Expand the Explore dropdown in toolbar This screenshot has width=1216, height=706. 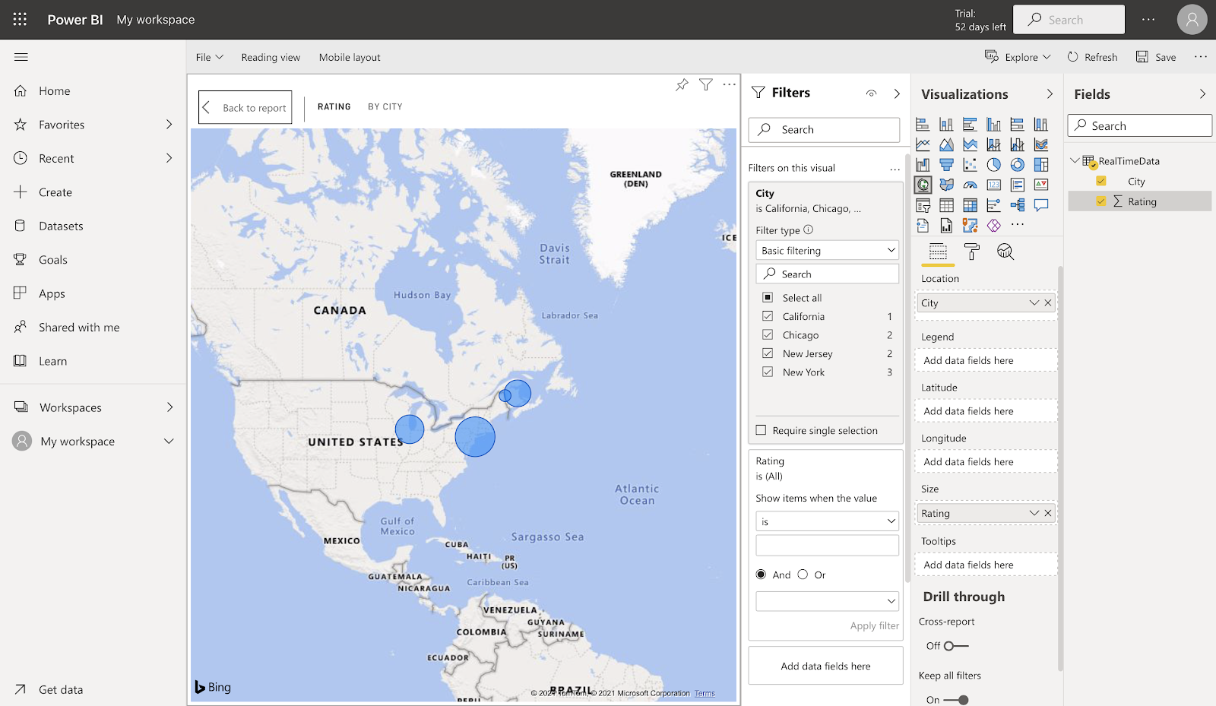1018,57
